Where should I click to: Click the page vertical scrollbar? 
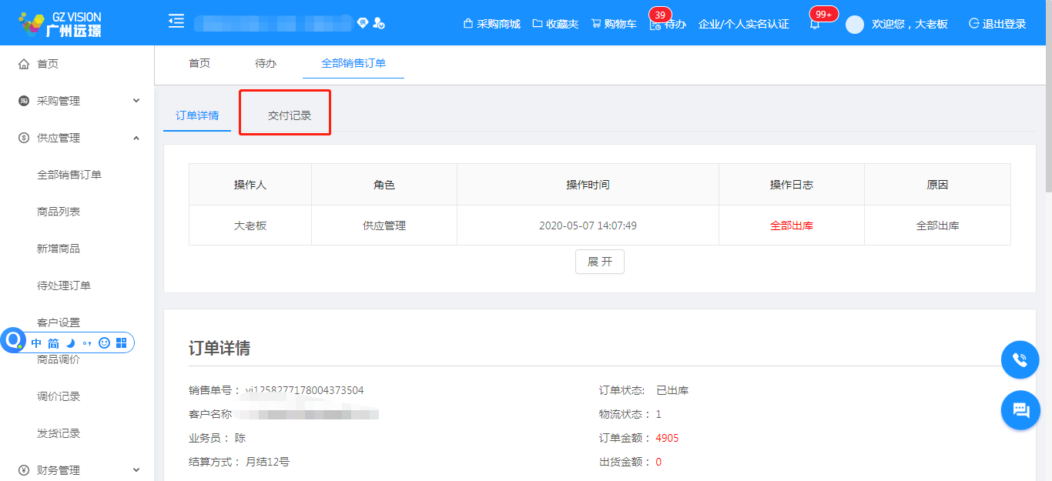point(1047,115)
